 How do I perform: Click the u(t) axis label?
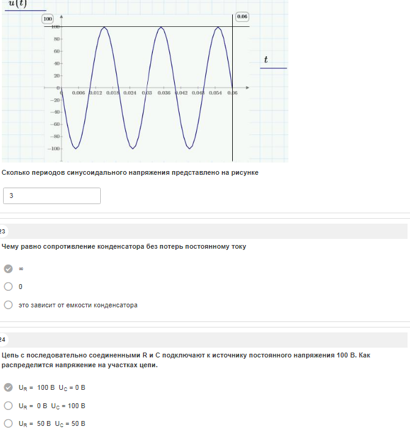pos(18,4)
